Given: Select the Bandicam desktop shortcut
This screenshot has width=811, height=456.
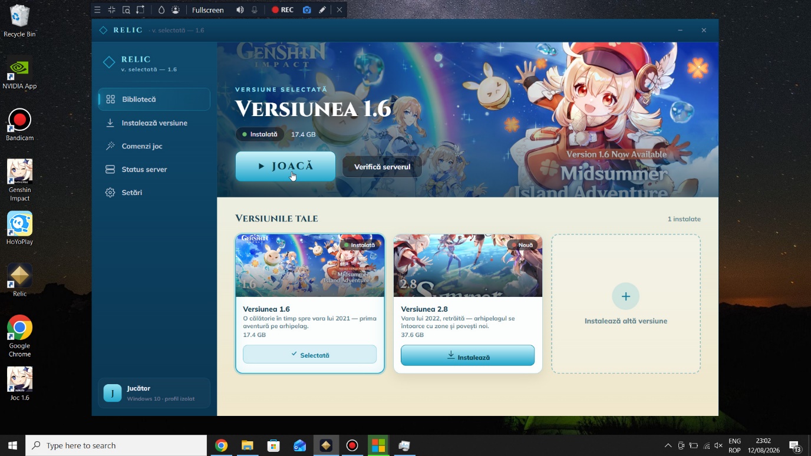Looking at the screenshot, I should [19, 125].
